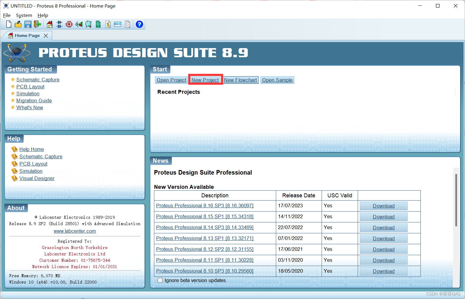
Task: Open Bill of Materials dollar icon
Action: click(x=108, y=24)
